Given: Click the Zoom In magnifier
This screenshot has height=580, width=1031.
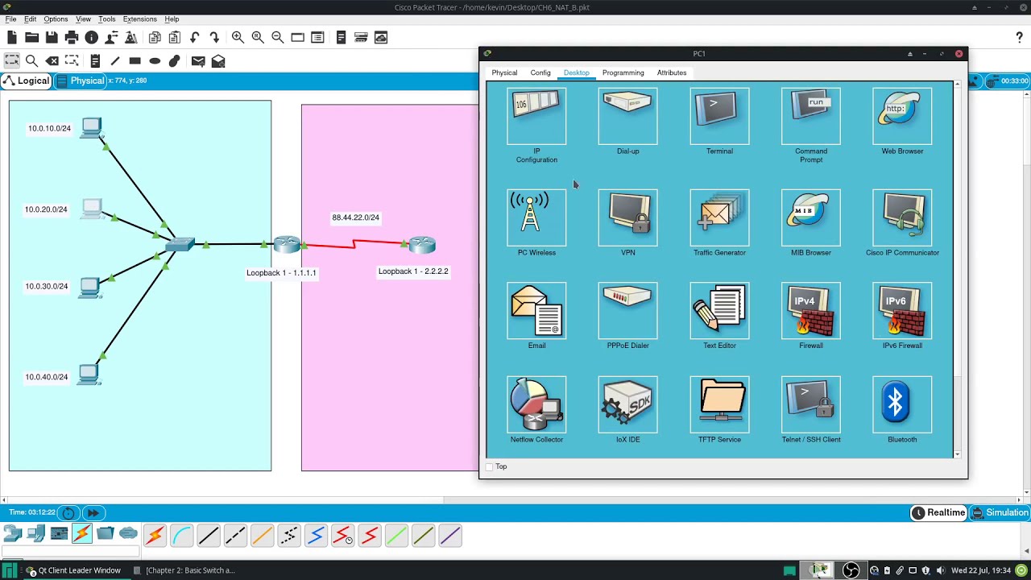Looking at the screenshot, I should point(238,37).
